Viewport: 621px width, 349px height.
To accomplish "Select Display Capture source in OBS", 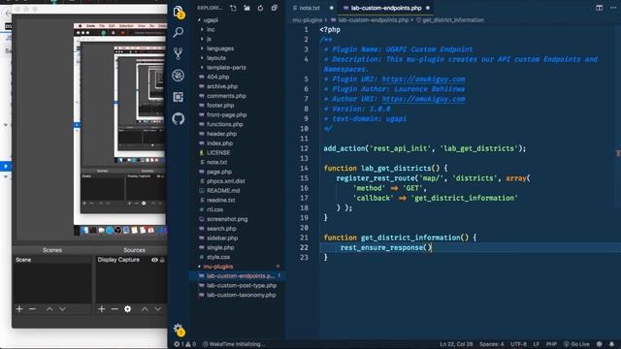I will pos(118,260).
